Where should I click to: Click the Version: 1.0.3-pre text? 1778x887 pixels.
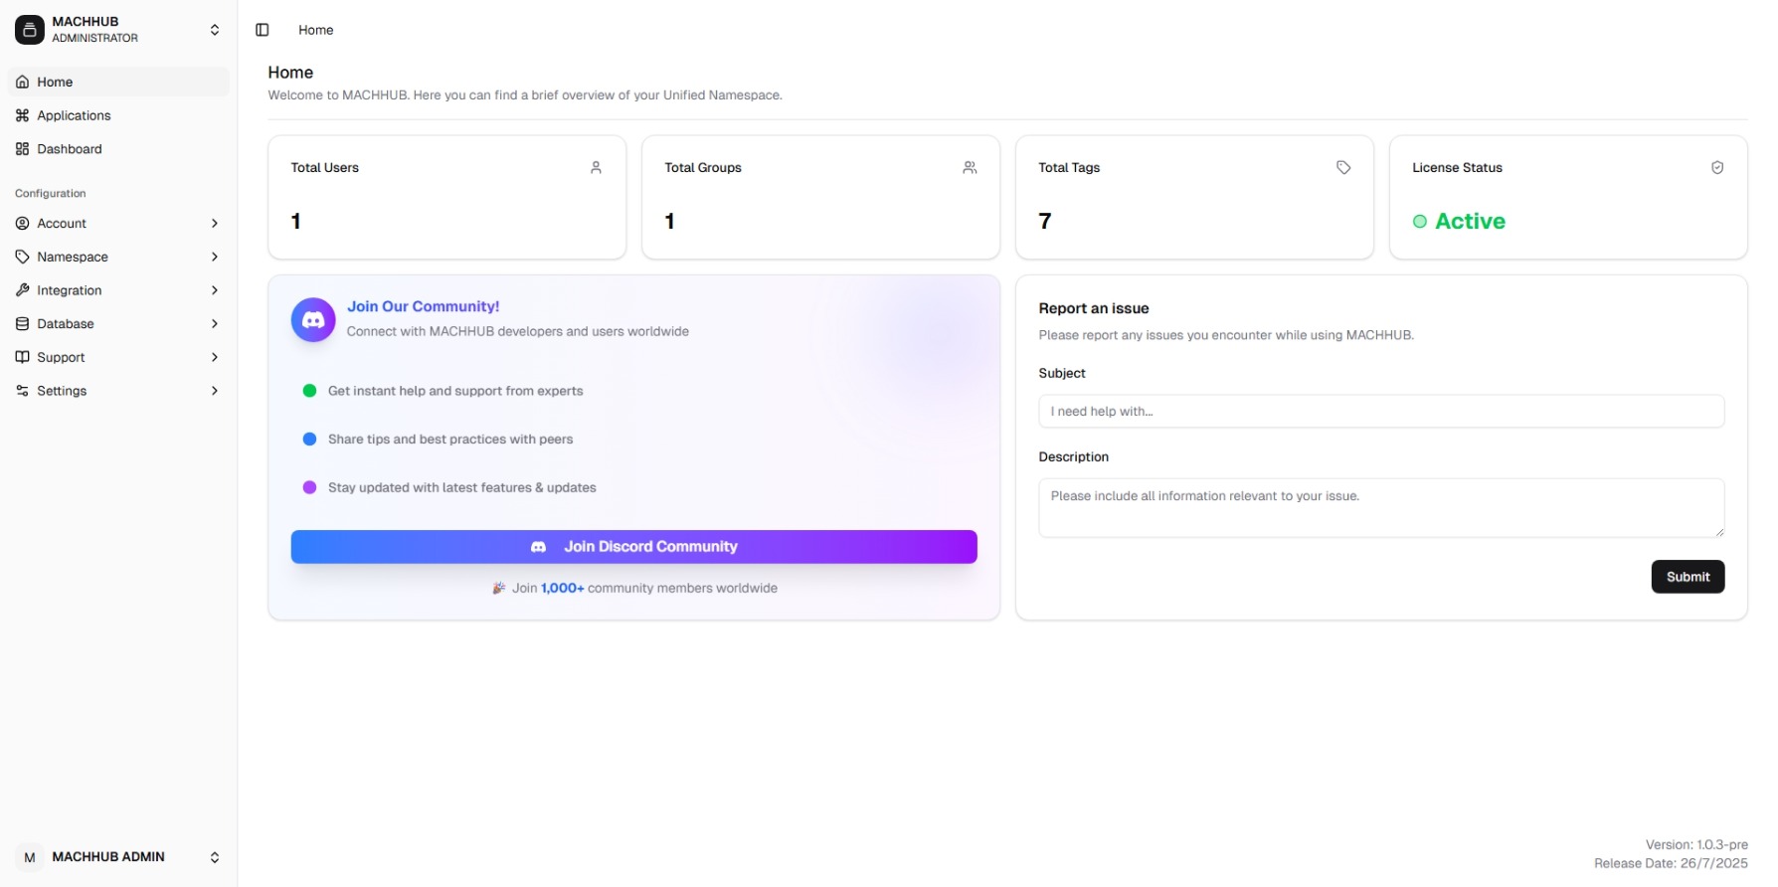point(1696,845)
